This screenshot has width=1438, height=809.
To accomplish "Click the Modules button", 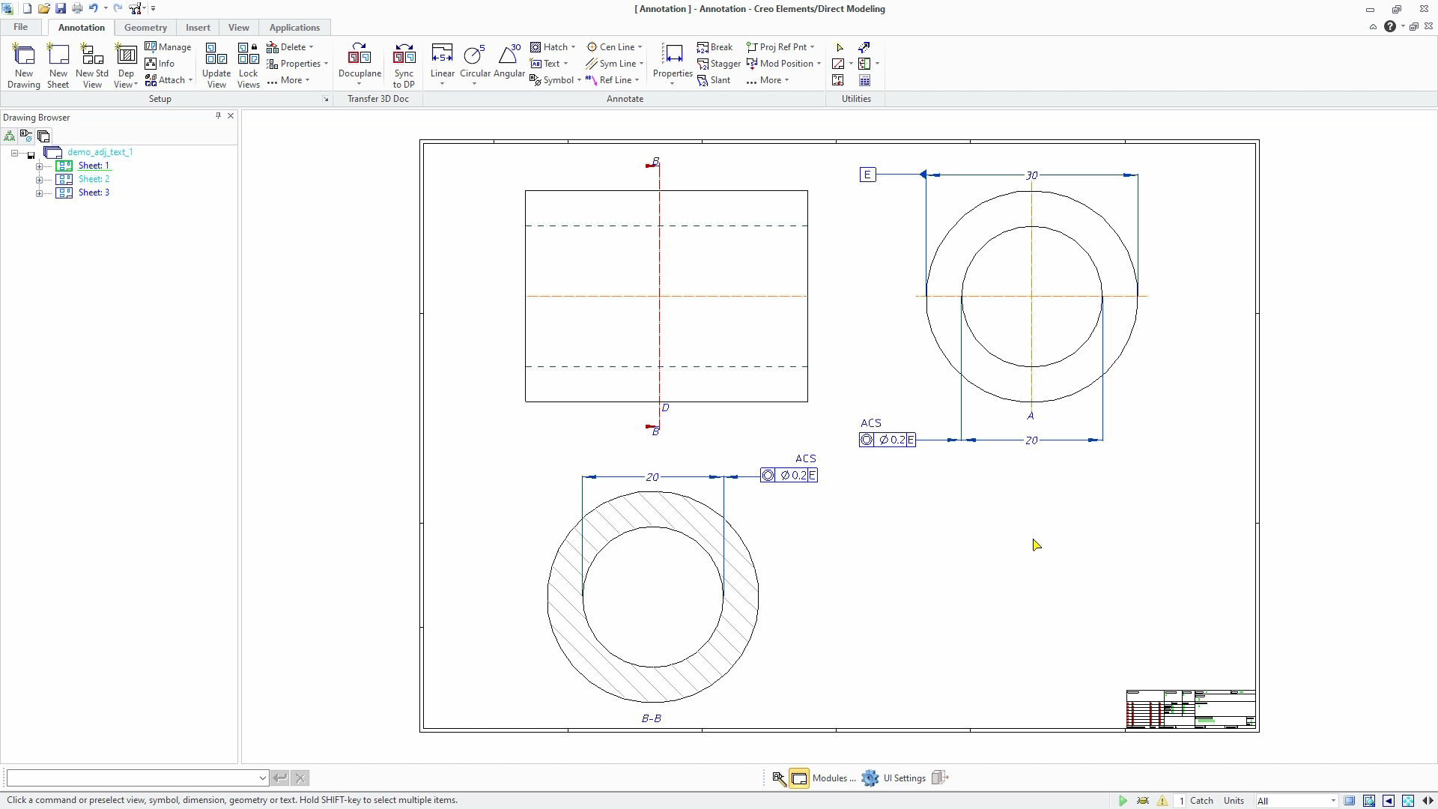I will [824, 778].
